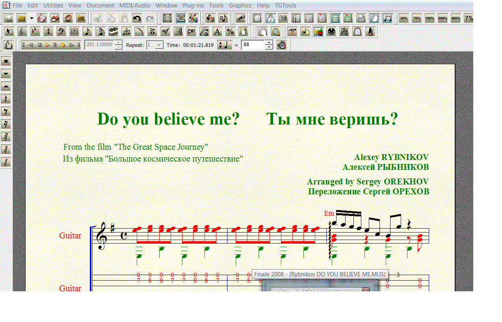Select the Staff tool treble clef icon

coord(22,32)
